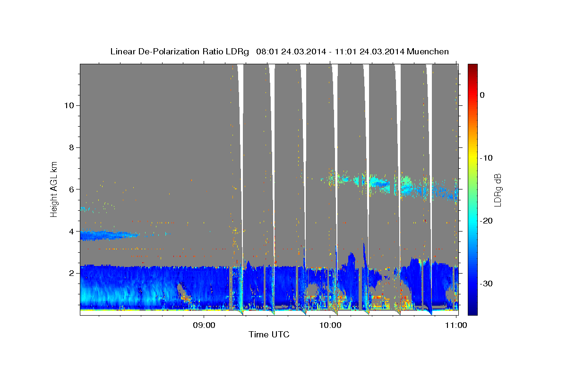Click the 'Time UTC' axis title
The image size is (567, 378).
pyautogui.click(x=269, y=335)
